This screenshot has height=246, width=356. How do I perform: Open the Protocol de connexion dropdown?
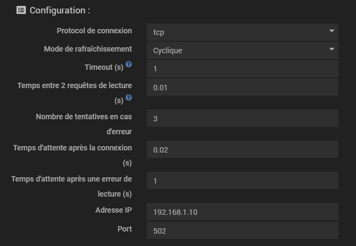point(242,32)
